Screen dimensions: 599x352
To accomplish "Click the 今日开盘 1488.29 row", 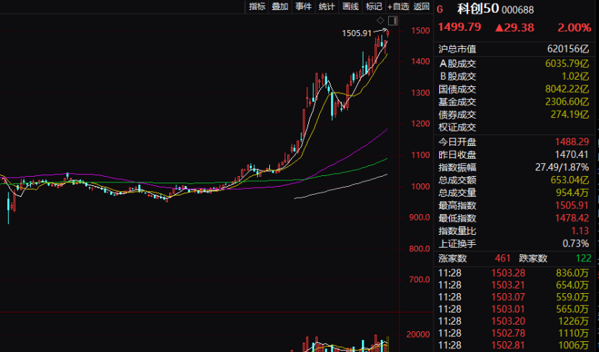I will [516, 142].
